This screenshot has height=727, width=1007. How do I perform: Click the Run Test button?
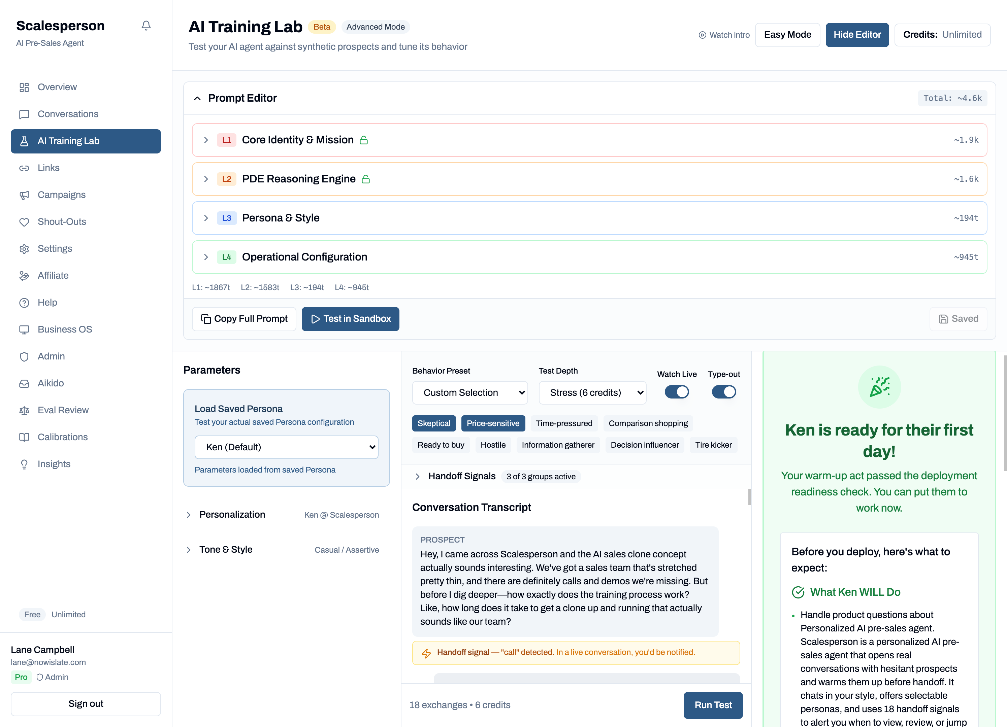tap(713, 705)
